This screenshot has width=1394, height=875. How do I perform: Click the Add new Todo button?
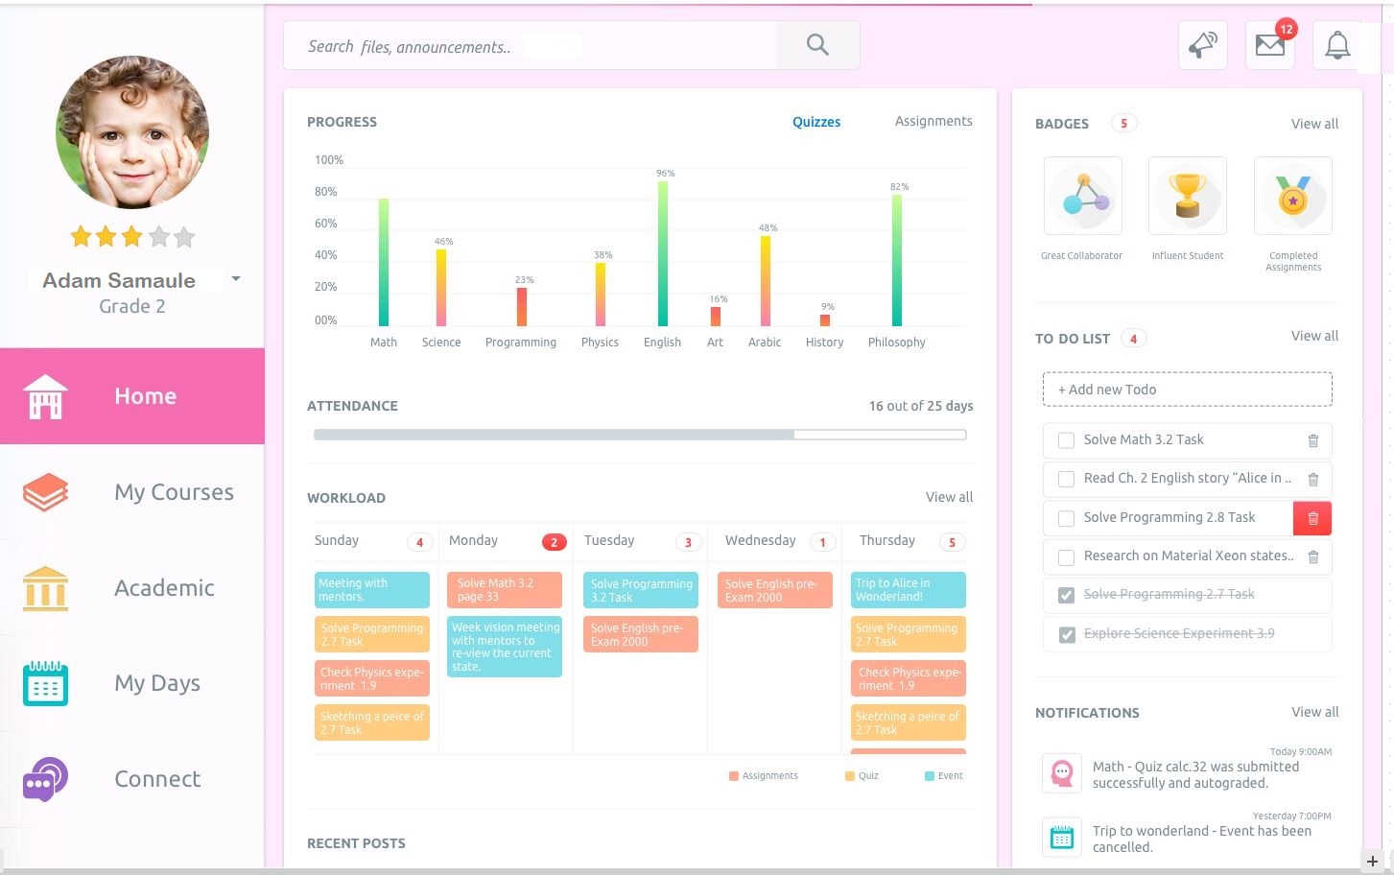tap(1188, 390)
